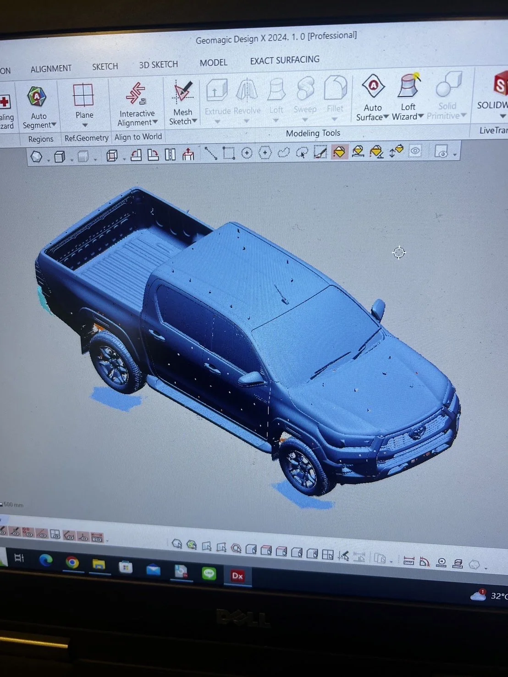Open the EXACT SURFACING tab

point(285,60)
